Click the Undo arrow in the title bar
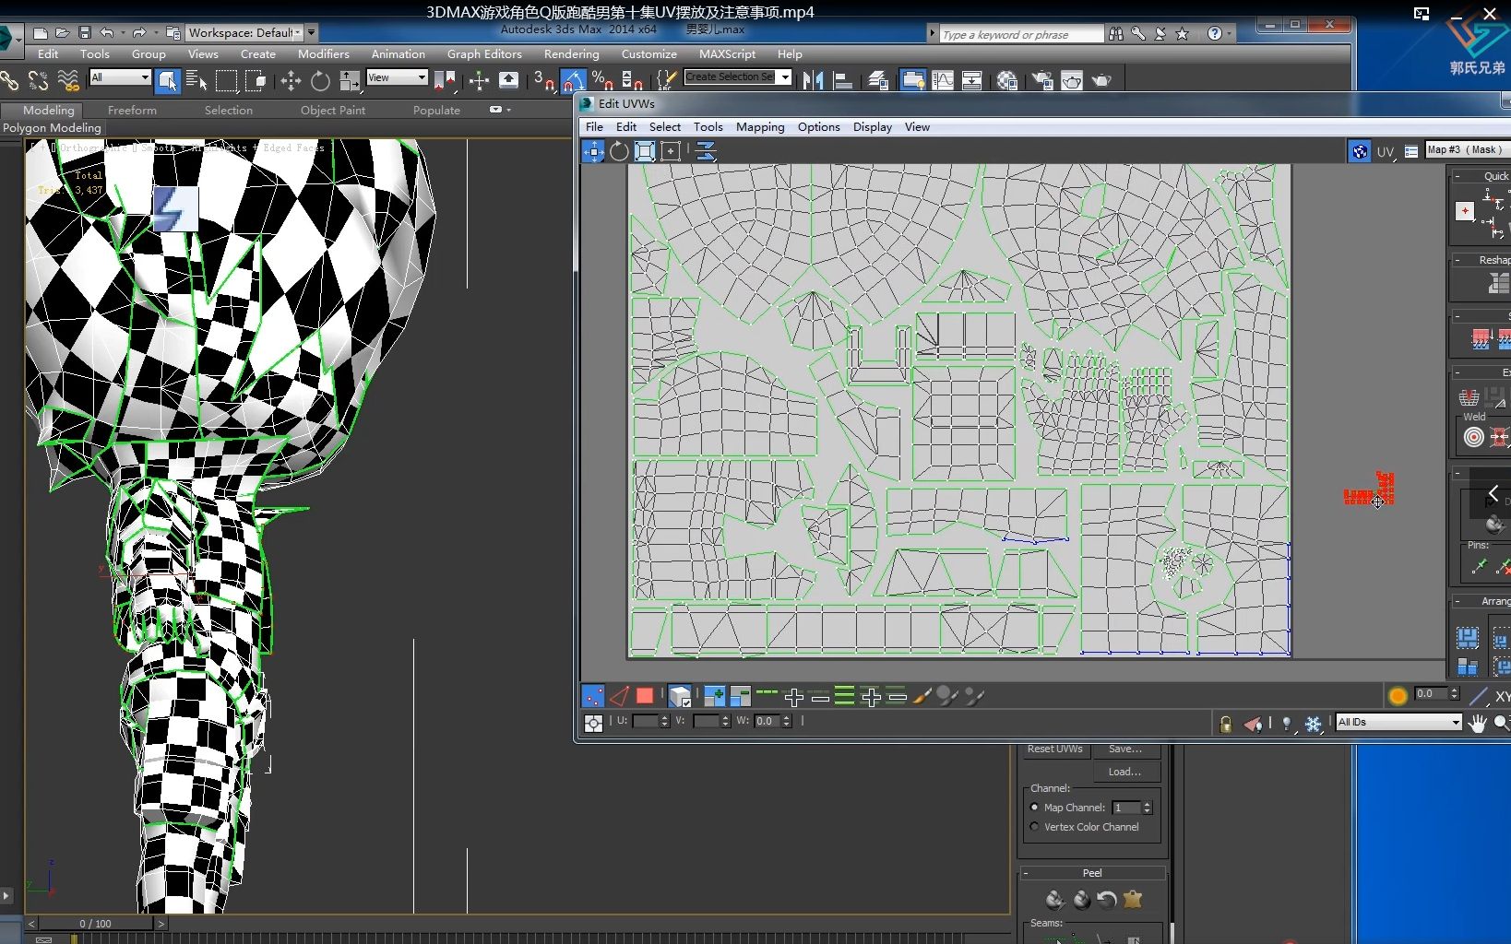Image resolution: width=1511 pixels, height=944 pixels. [107, 33]
